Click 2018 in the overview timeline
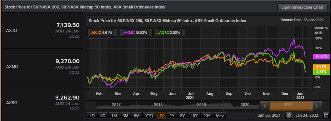This screenshot has width=331, height=121. pos(158,104)
